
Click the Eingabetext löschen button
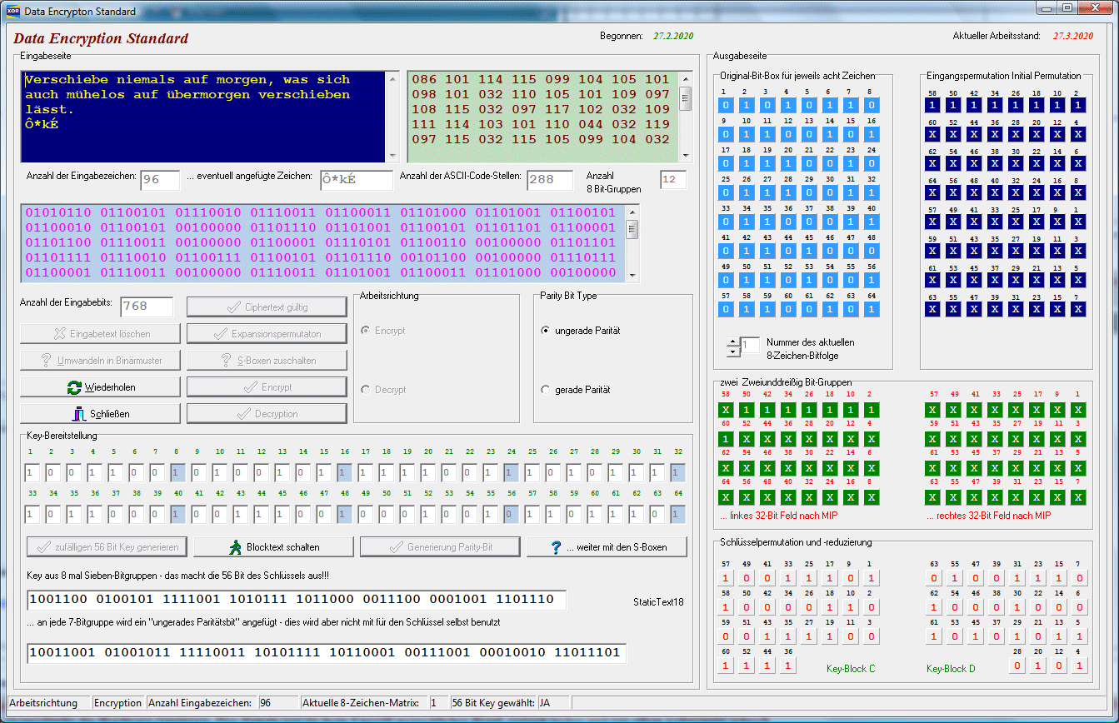[100, 334]
